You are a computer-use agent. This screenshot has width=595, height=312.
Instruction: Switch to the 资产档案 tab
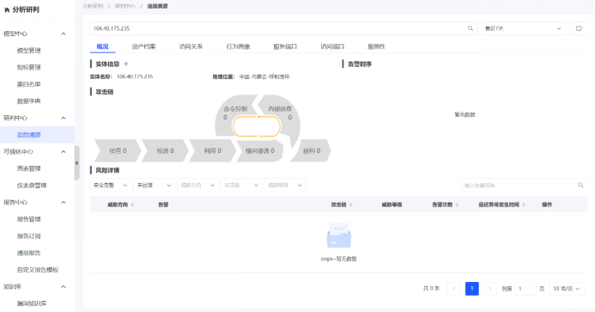(143, 46)
